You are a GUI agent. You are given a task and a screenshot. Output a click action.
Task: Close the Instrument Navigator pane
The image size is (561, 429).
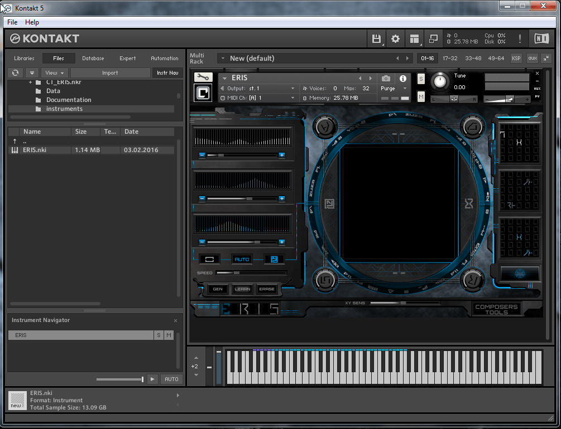point(175,320)
